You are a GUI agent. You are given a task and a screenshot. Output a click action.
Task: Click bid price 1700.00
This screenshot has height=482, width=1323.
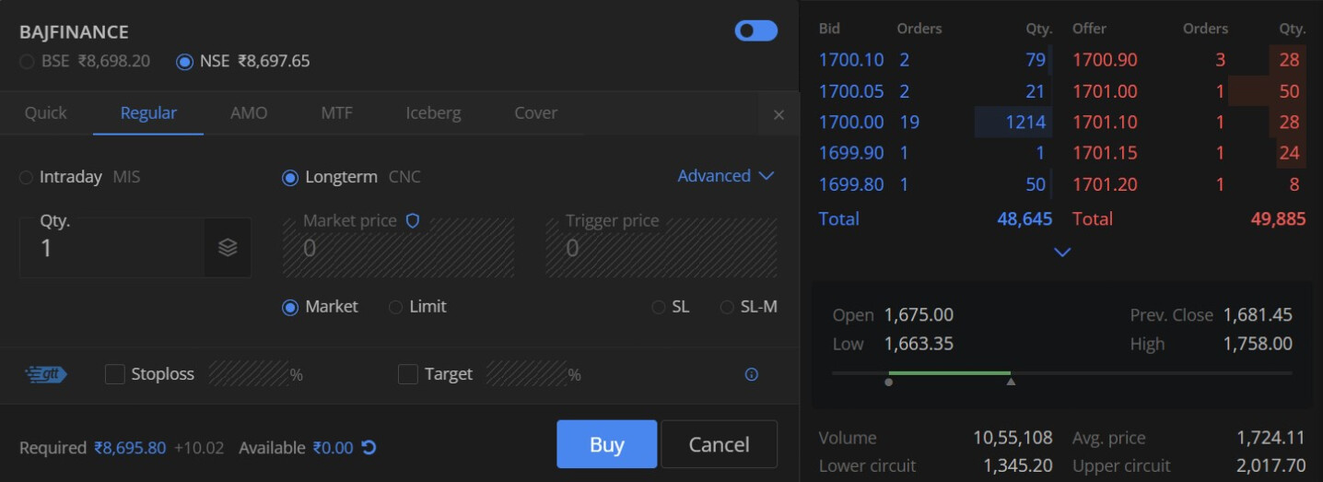tap(851, 122)
